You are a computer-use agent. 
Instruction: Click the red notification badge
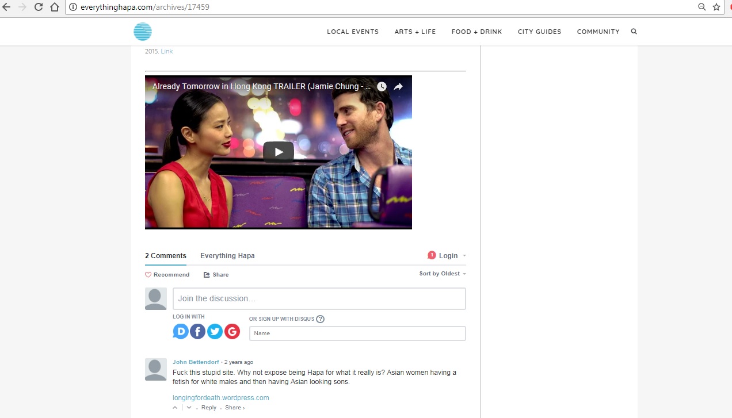[432, 255]
